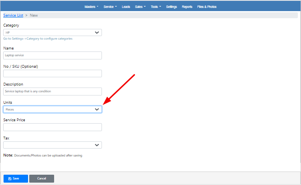Click the No / SKU input field
The image size is (301, 185).
[53, 74]
